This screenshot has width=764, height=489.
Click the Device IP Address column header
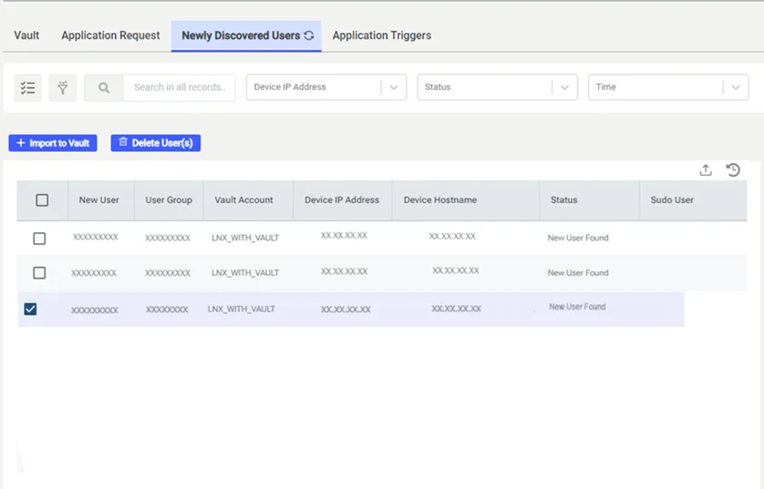click(x=342, y=200)
